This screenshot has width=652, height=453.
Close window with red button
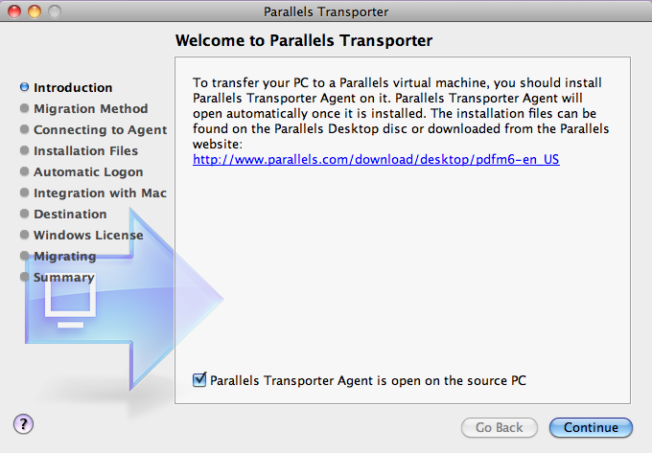[14, 11]
